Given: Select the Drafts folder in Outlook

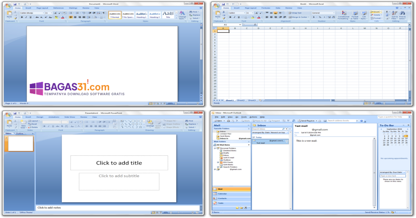Looking at the screenshot, I should point(225,153).
